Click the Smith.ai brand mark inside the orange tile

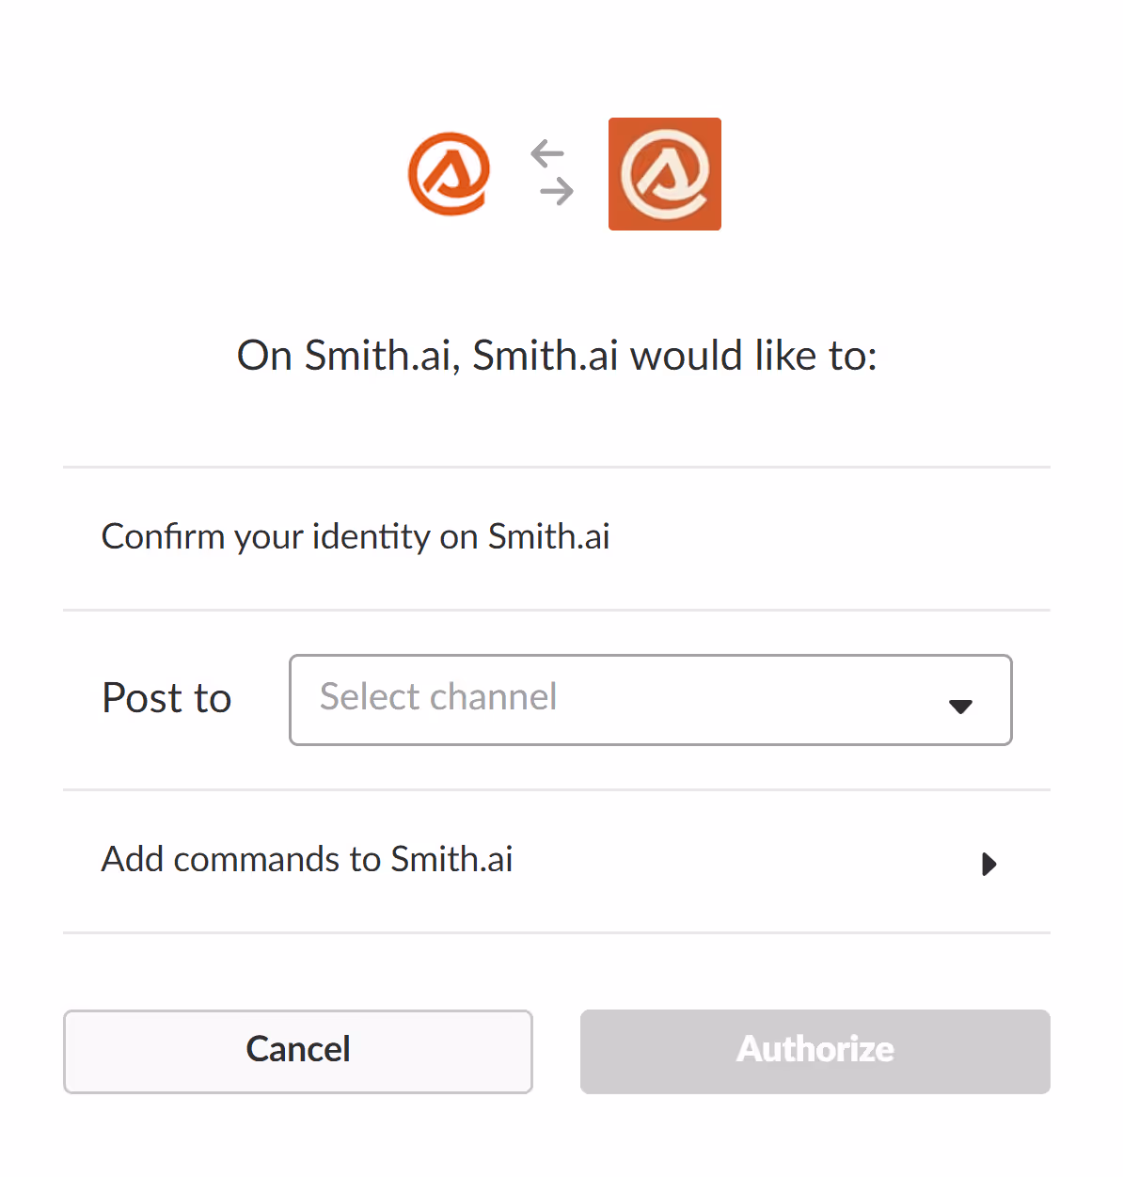pyautogui.click(x=665, y=174)
